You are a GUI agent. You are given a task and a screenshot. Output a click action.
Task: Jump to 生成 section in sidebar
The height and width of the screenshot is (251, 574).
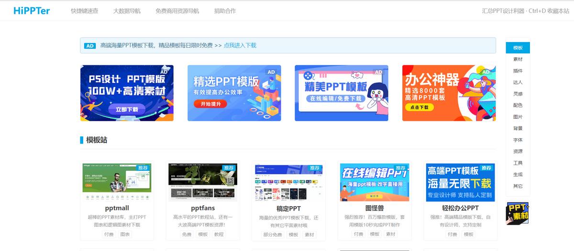click(518, 174)
